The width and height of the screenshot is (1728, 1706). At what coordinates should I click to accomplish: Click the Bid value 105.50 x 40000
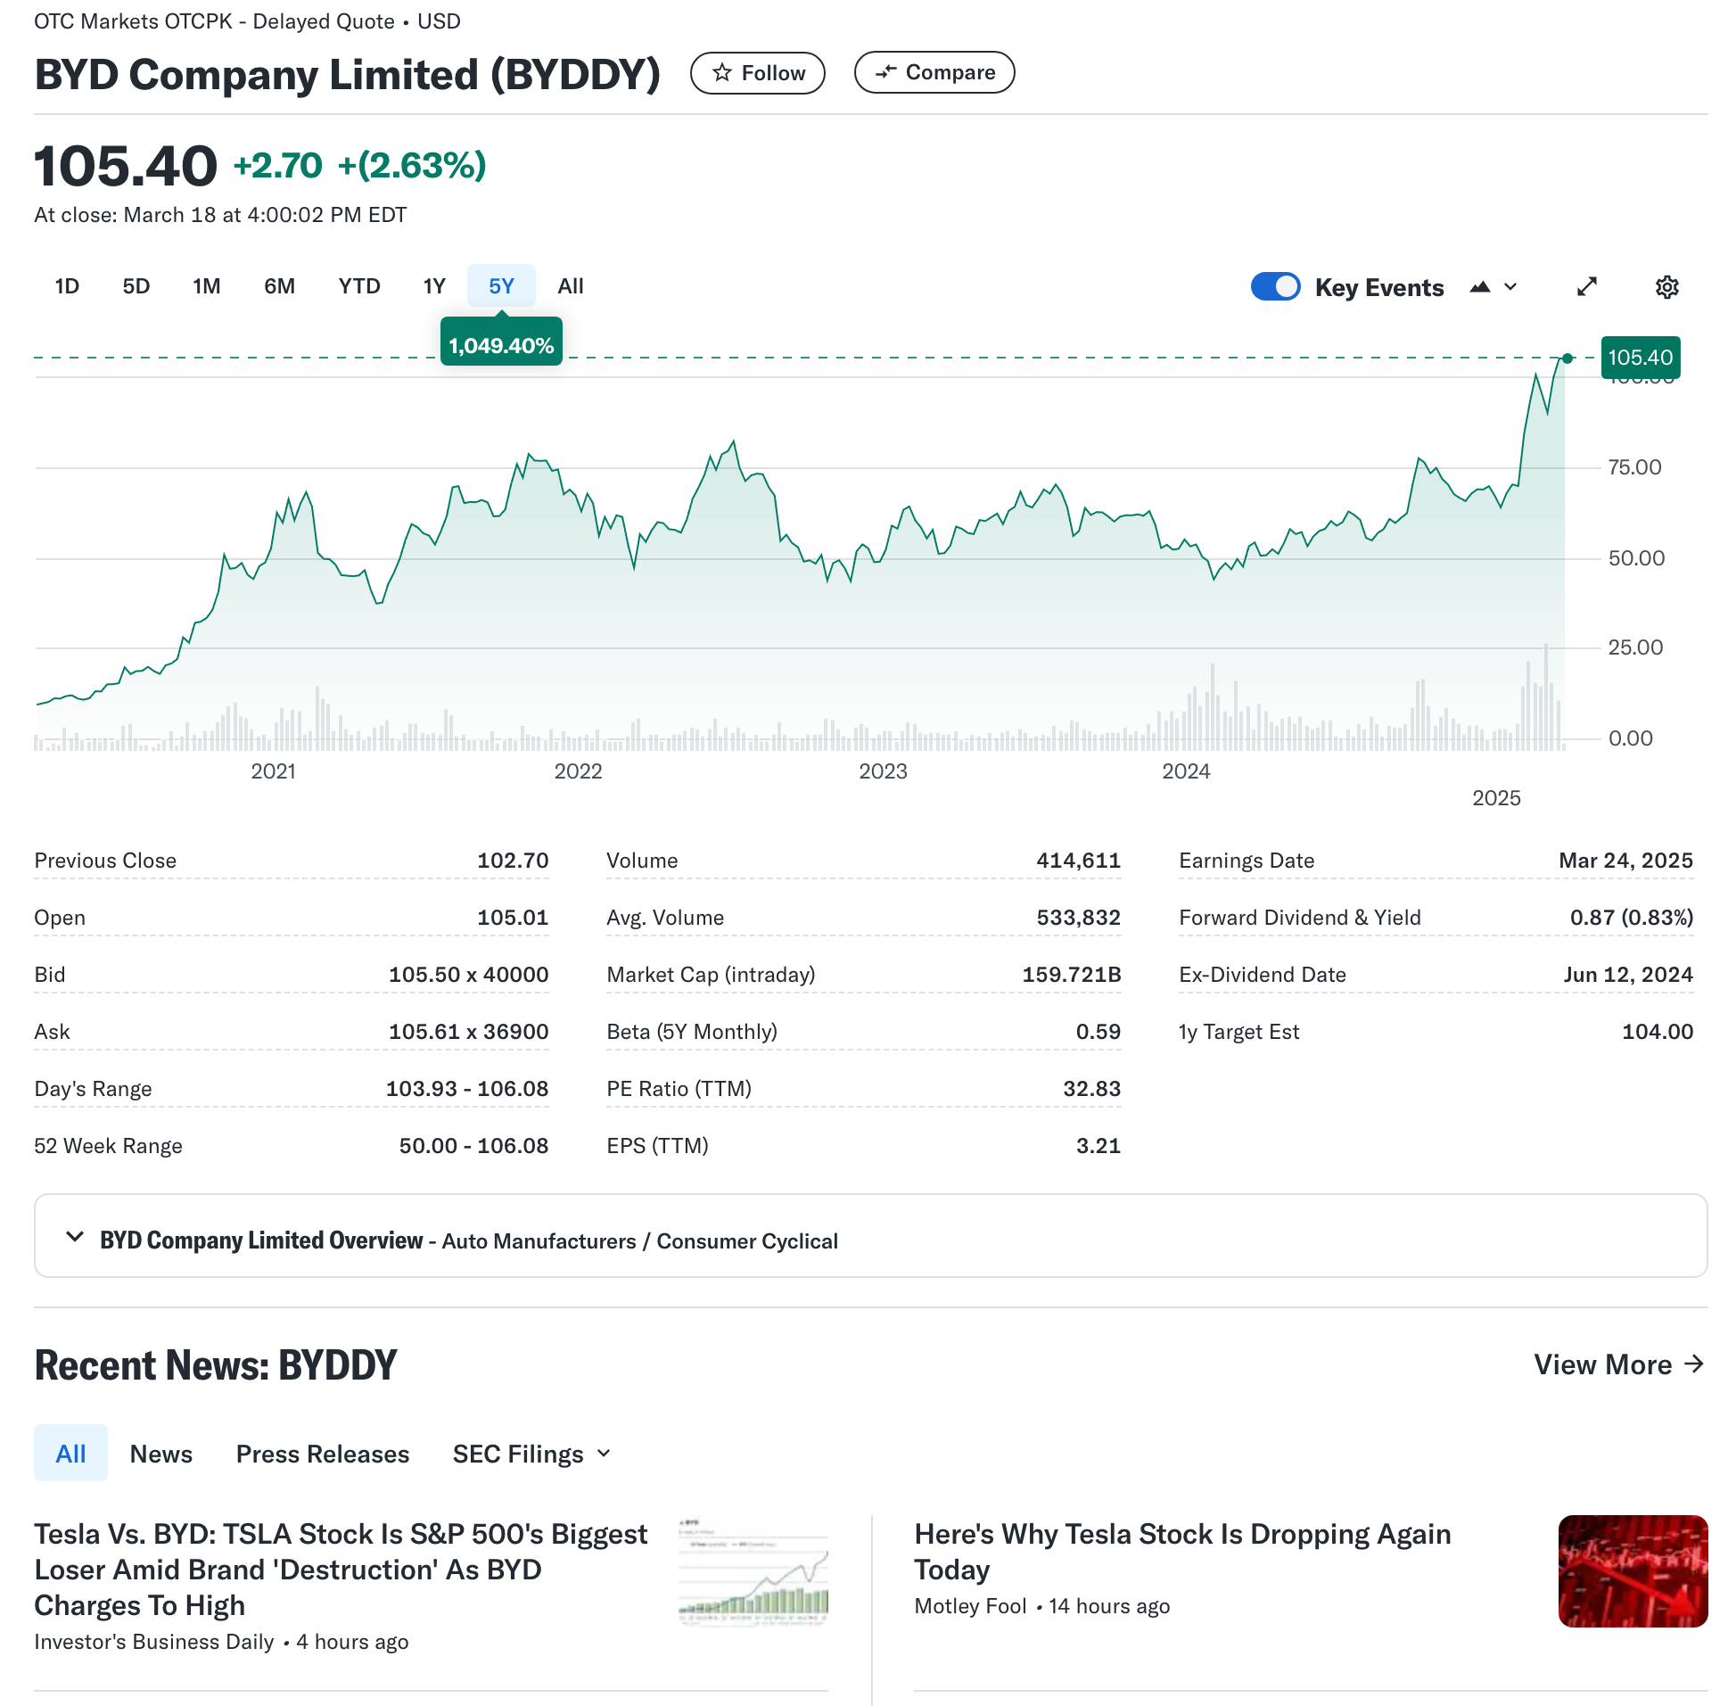469,975
